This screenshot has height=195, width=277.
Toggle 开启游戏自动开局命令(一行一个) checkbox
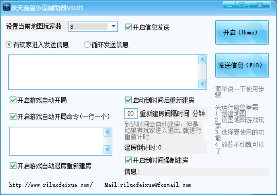click(x=13, y=117)
